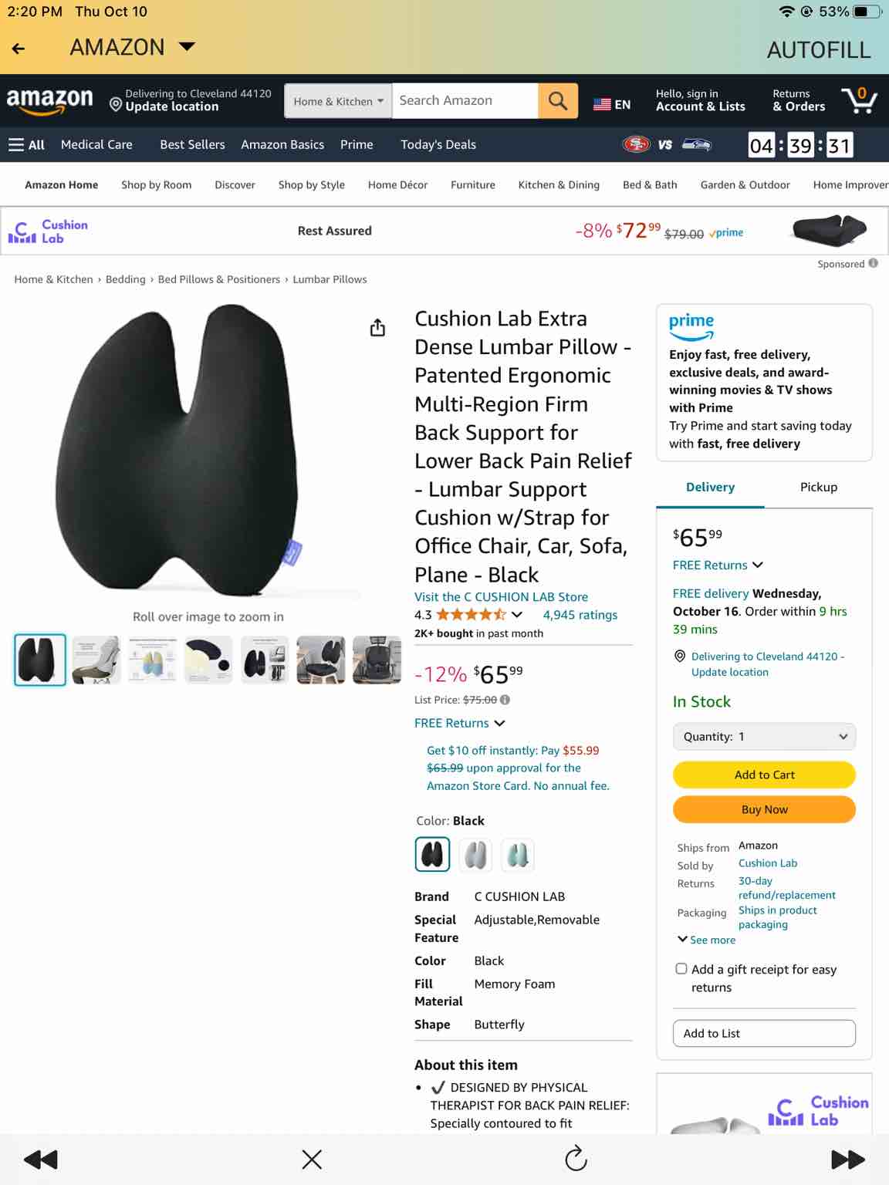Click the share icon beside product image
Image resolution: width=889 pixels, height=1185 pixels.
[x=377, y=328]
